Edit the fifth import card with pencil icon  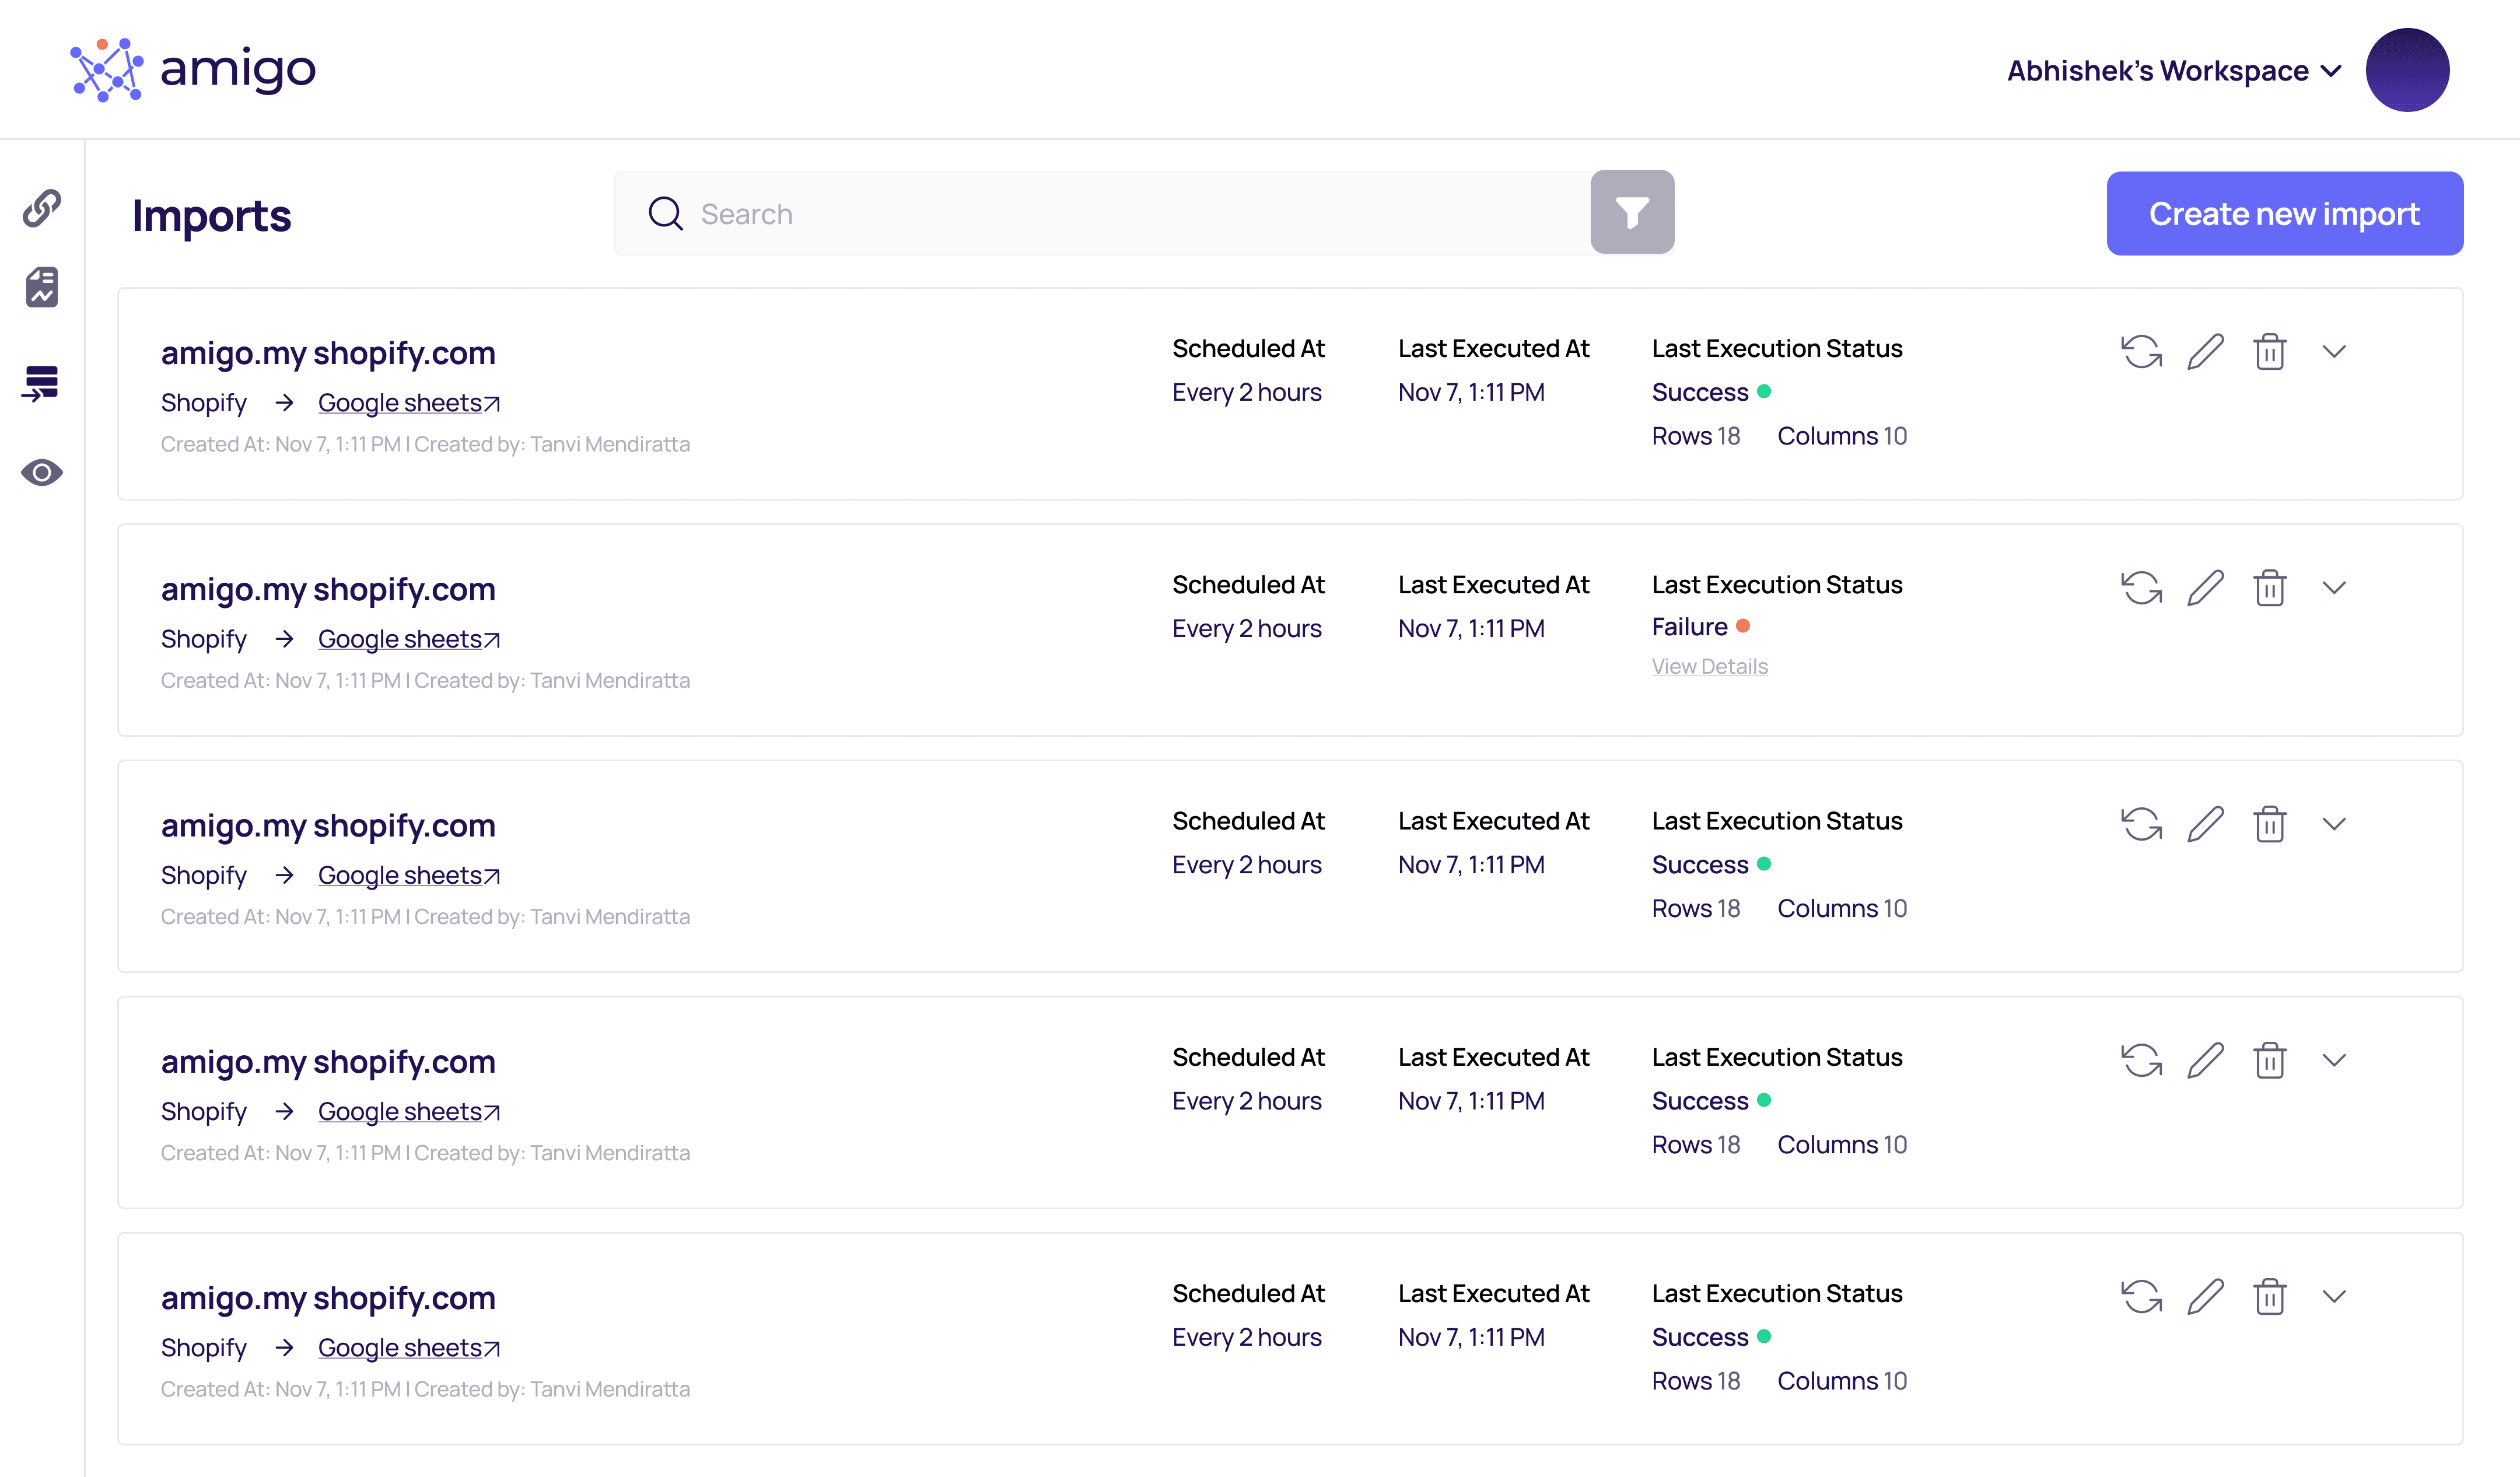(2205, 1296)
